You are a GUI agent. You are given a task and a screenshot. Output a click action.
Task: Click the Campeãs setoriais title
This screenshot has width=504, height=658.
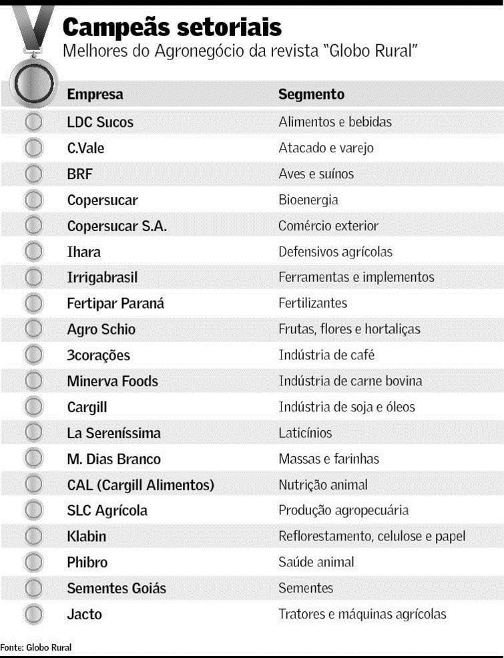point(172,27)
